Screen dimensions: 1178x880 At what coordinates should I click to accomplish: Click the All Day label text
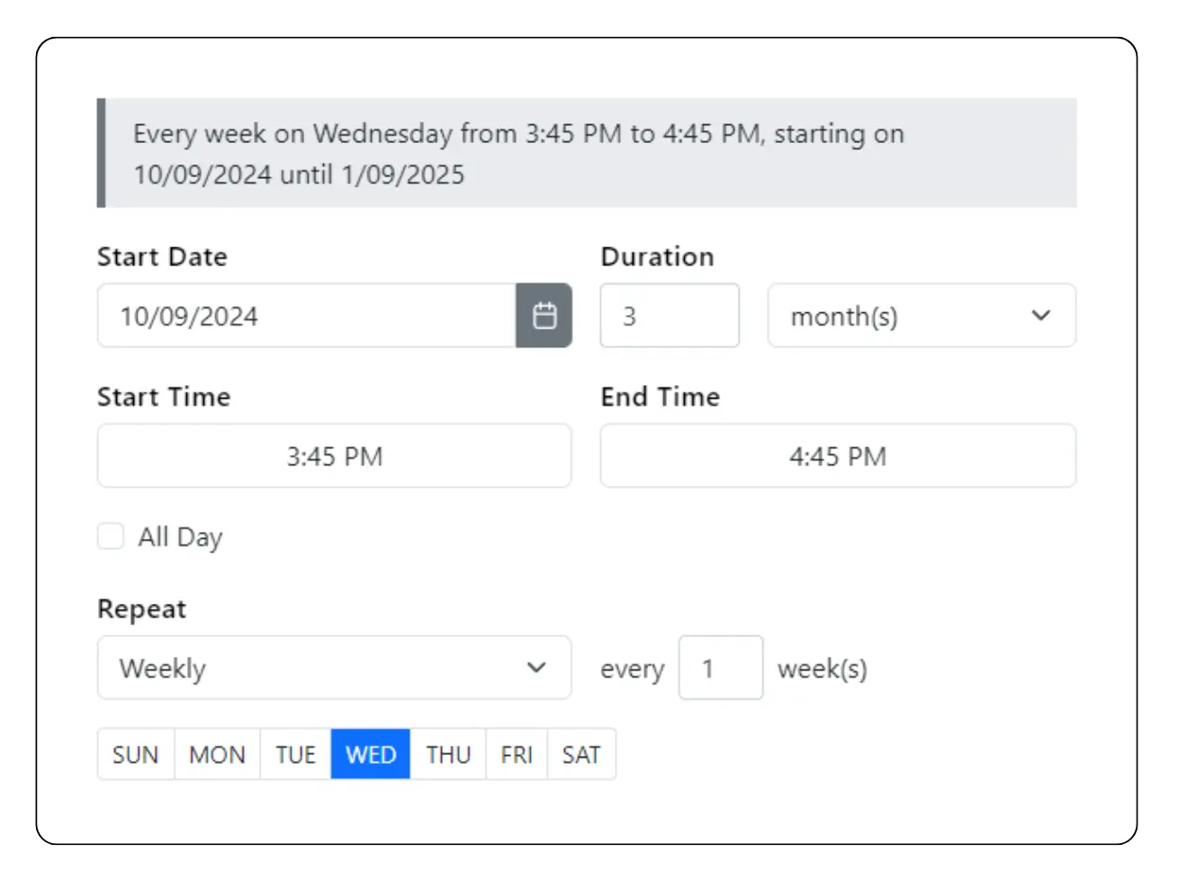[x=180, y=536]
